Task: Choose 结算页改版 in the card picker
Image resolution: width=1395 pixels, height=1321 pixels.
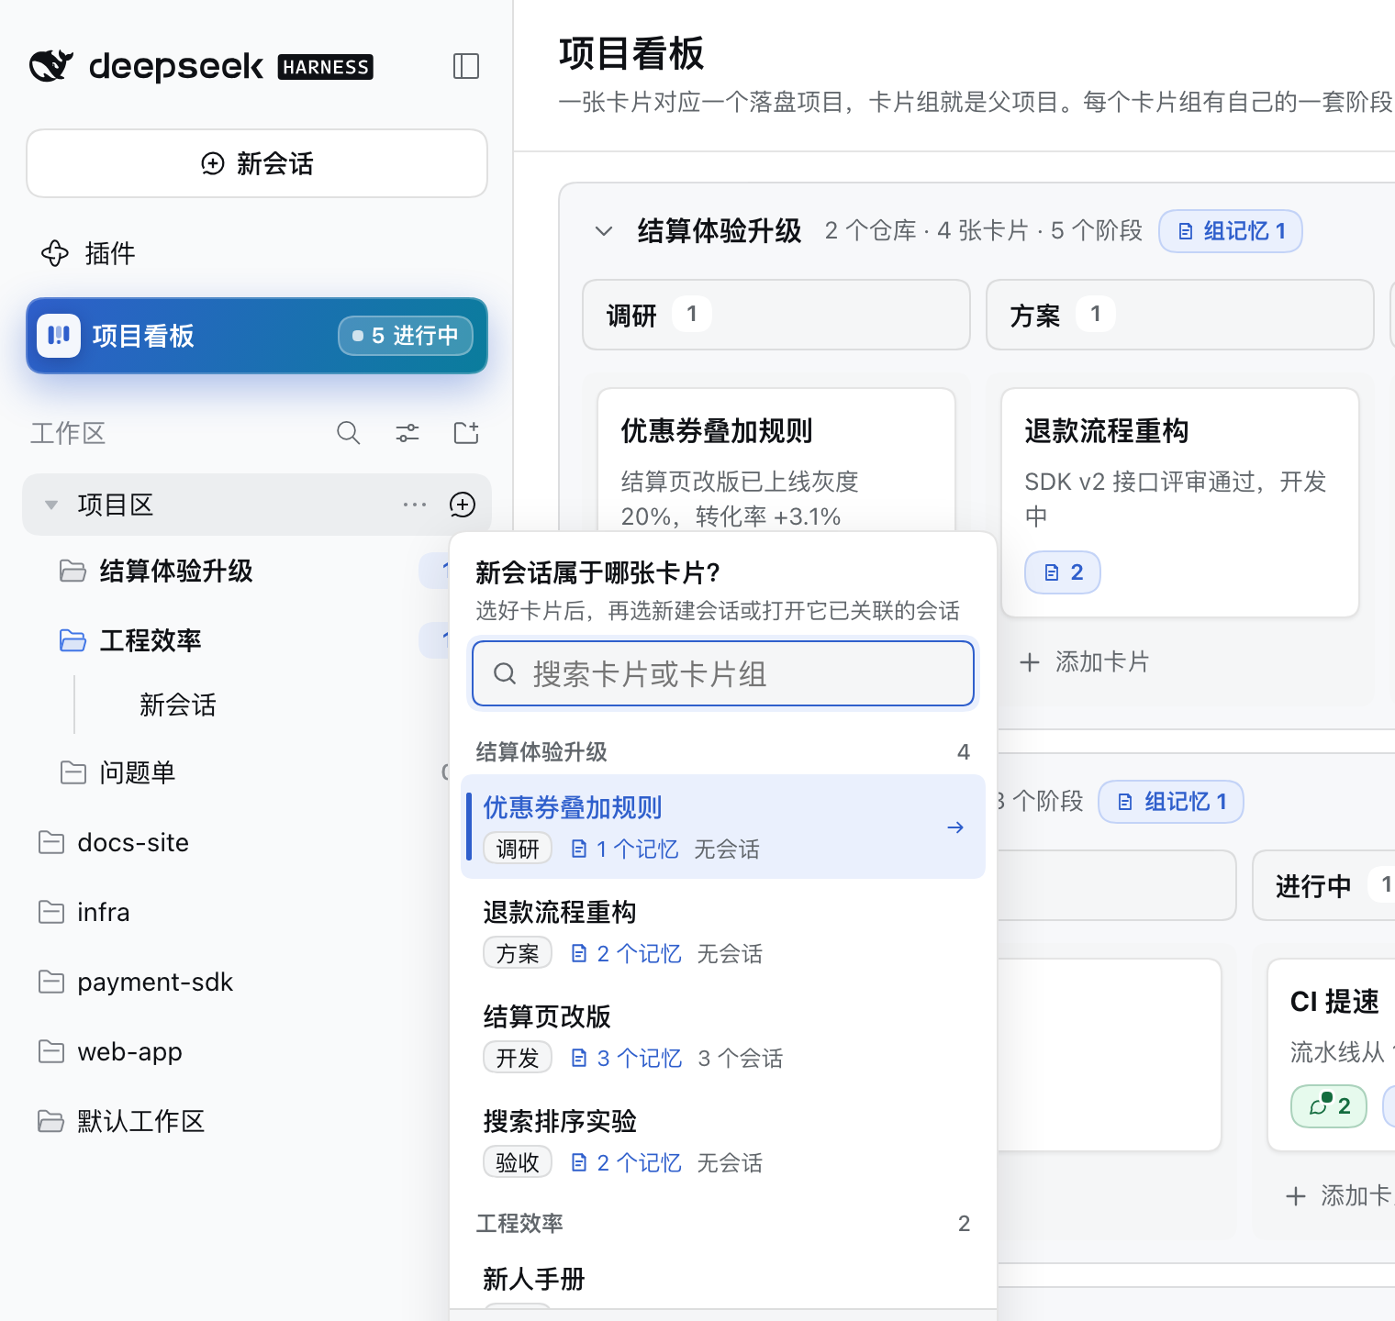Action: click(x=723, y=1036)
